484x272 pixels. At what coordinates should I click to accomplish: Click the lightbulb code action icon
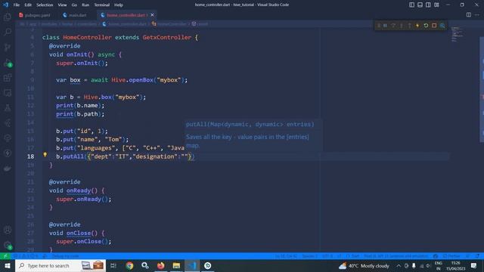(45, 154)
